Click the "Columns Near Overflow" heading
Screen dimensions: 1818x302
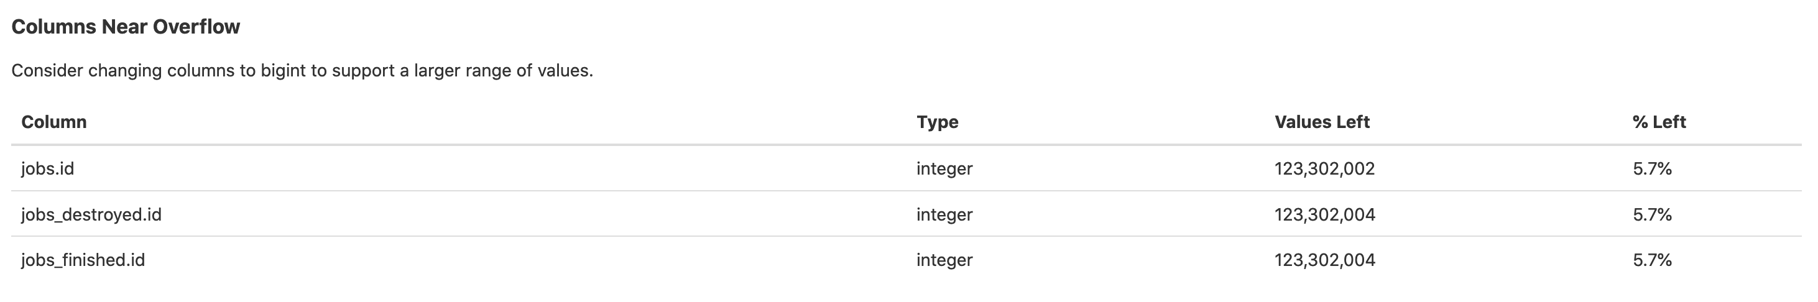(126, 27)
